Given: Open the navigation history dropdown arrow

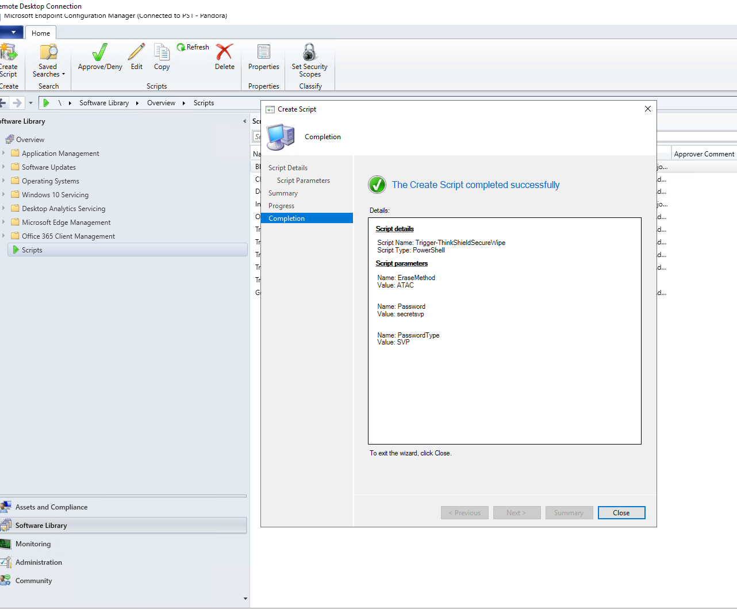Looking at the screenshot, I should [30, 103].
